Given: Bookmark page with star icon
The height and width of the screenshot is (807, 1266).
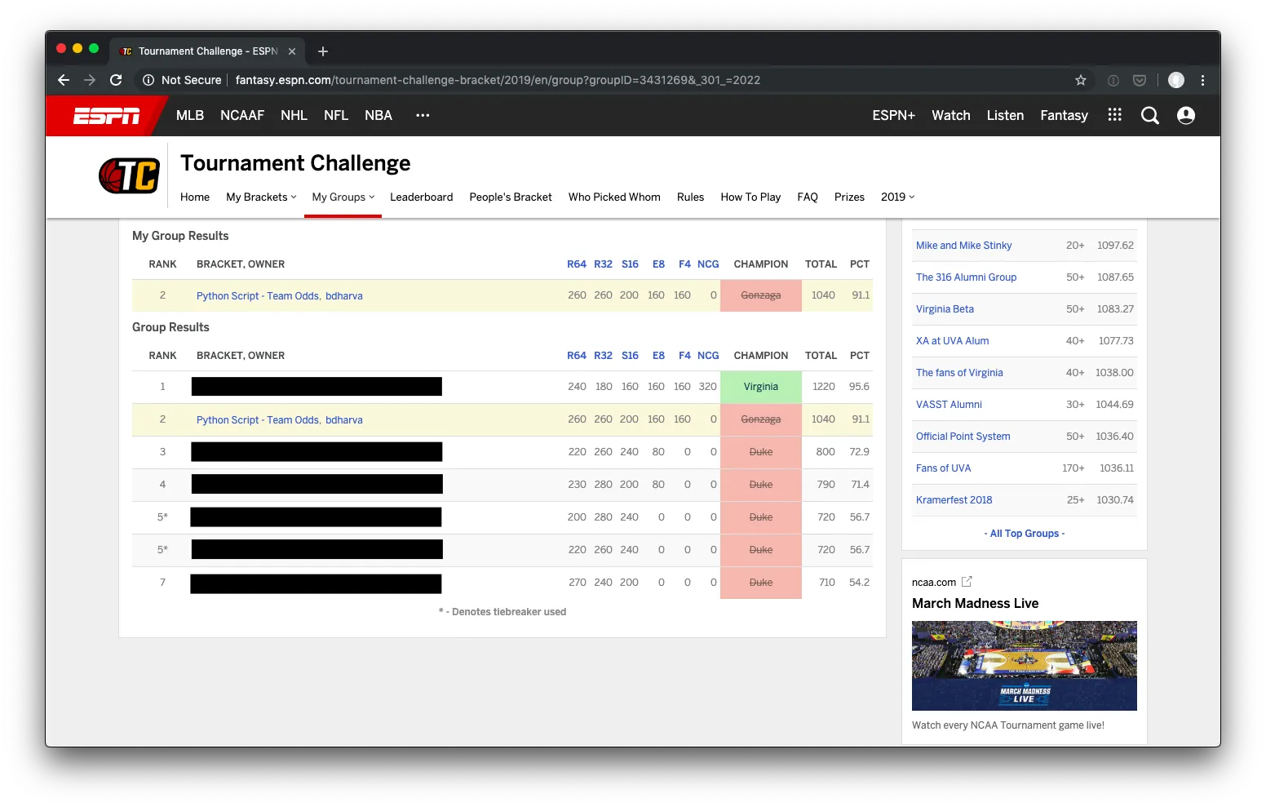Looking at the screenshot, I should pos(1081,80).
